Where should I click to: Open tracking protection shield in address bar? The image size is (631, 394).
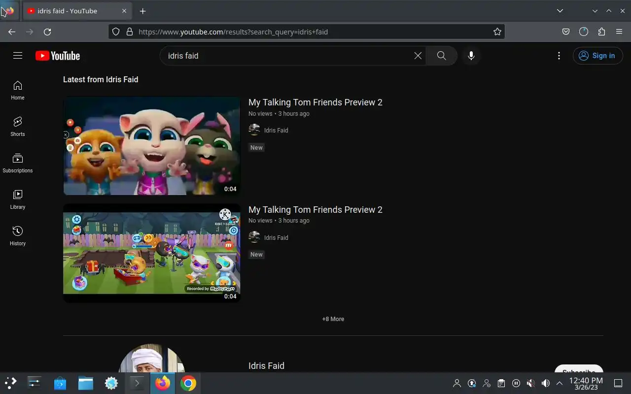click(x=116, y=32)
